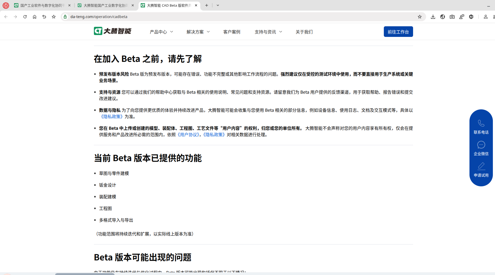Expand the 产品中心 menu
Viewport: 495px width, 275px height.
[161, 32]
